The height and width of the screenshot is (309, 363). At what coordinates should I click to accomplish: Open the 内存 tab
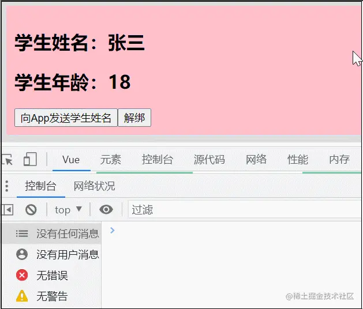pos(339,160)
